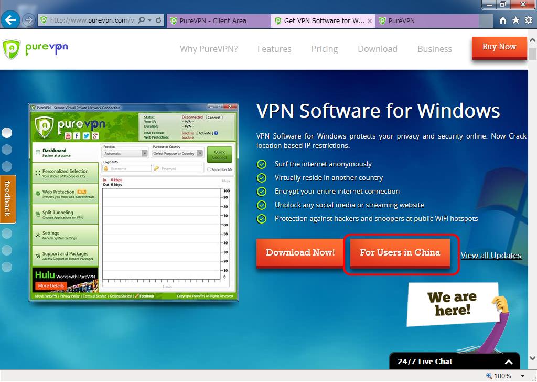Select Personalized Selection in app sidebar
The width and height of the screenshot is (537, 382).
[x=65, y=173]
